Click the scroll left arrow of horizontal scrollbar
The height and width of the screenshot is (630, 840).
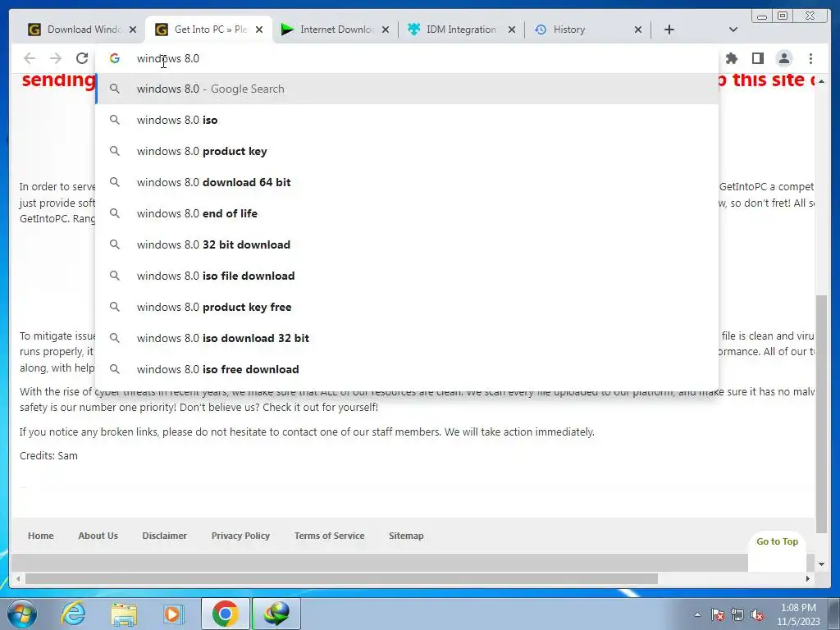pyautogui.click(x=18, y=578)
